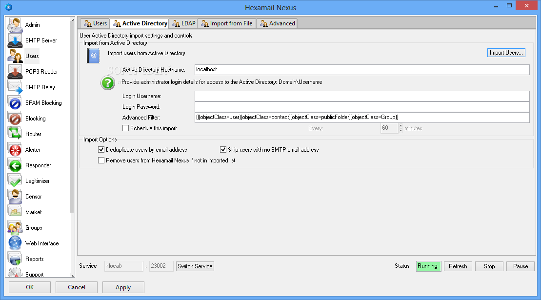
Task: Click the Apply button
Action: [123, 287]
